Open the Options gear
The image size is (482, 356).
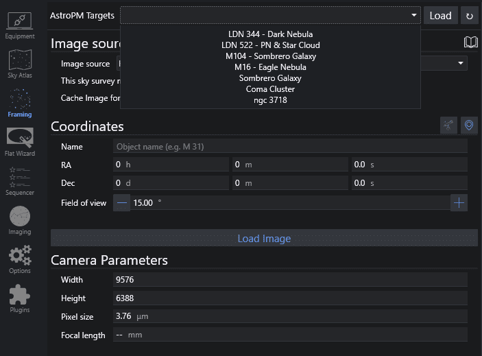point(19,259)
